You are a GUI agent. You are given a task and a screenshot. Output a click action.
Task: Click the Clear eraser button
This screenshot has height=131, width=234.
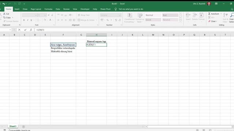tap(212, 21)
